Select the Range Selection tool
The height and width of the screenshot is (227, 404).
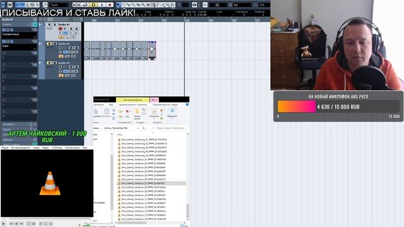point(124,4)
